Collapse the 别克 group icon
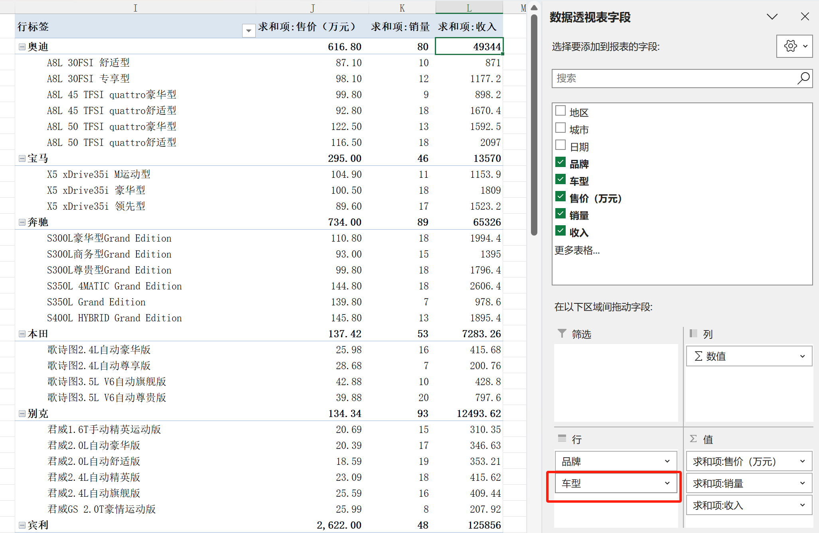Screen dimensions: 819x533 [22, 414]
